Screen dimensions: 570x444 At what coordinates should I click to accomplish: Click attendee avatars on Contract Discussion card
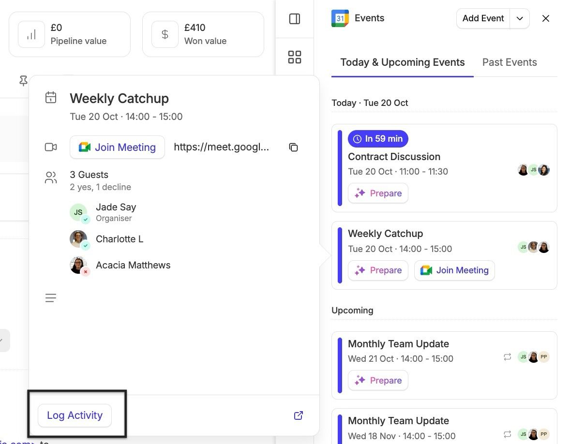click(534, 170)
